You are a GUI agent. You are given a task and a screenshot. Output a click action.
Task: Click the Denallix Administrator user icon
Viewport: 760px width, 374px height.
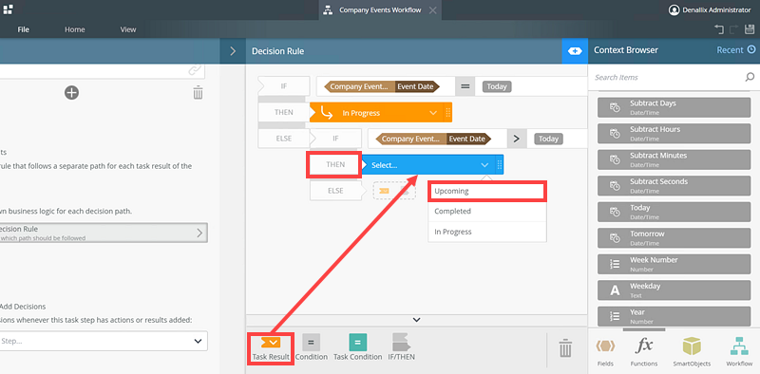pyautogui.click(x=674, y=10)
